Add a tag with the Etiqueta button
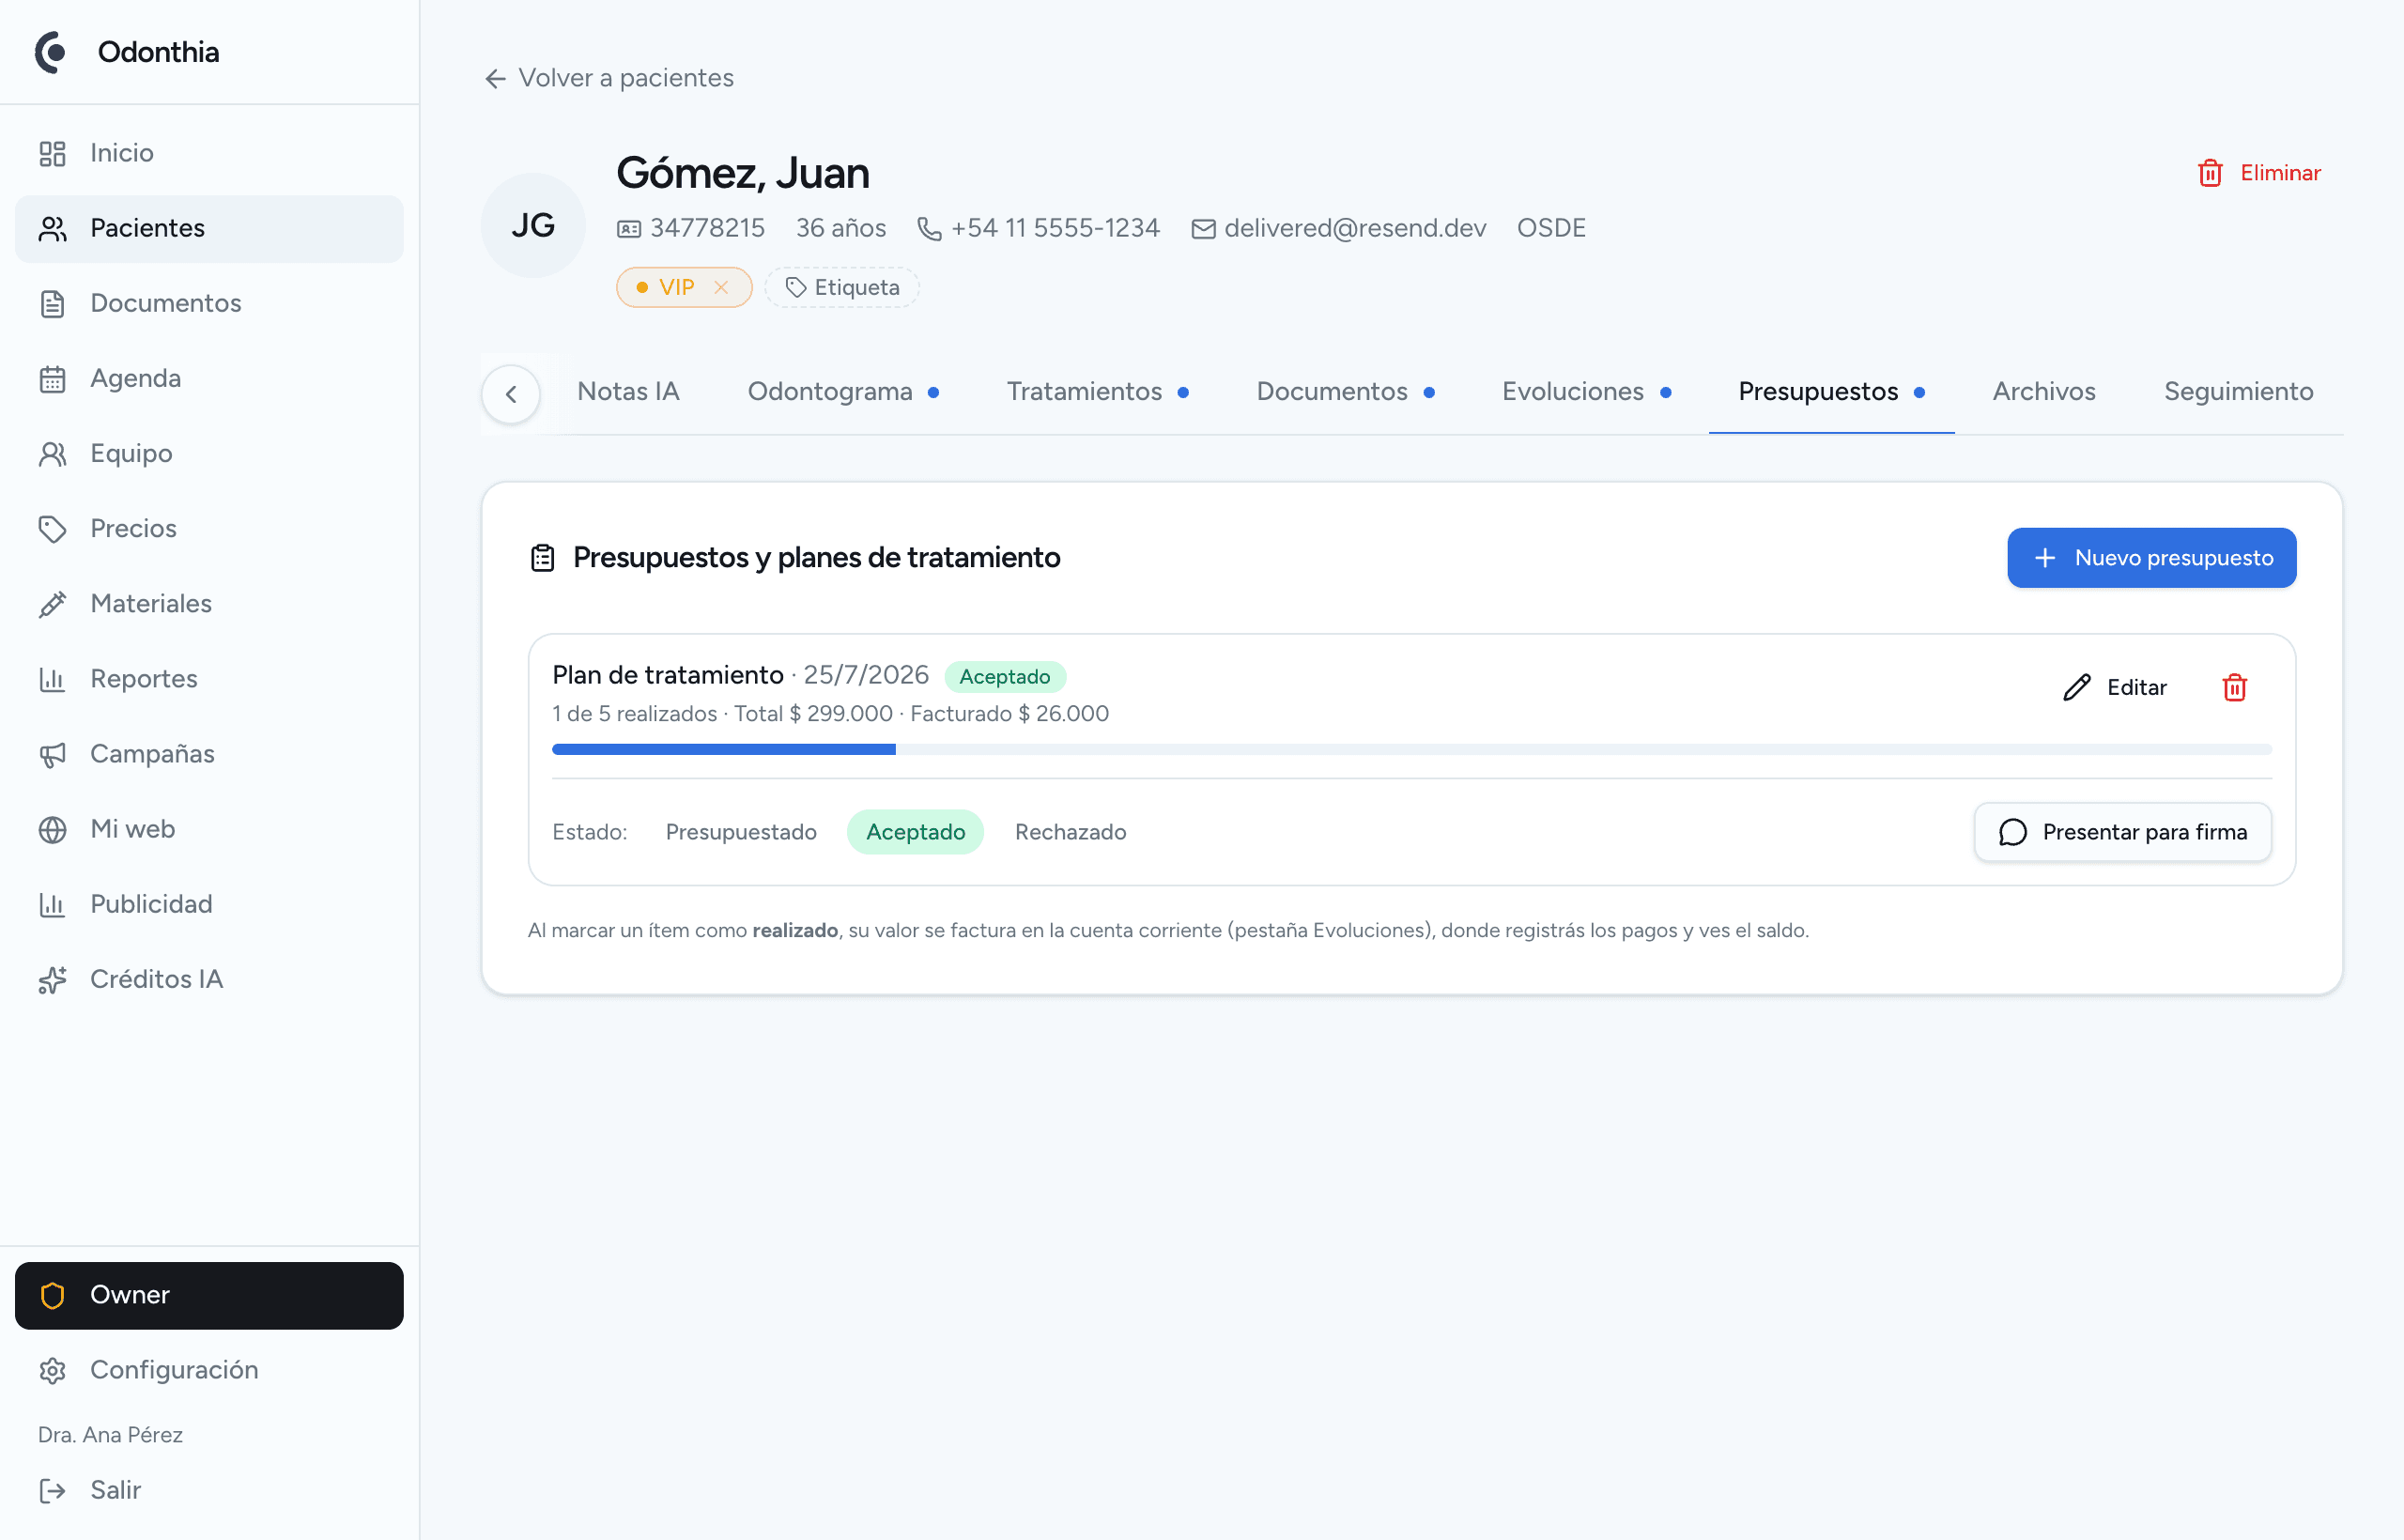 tap(842, 287)
